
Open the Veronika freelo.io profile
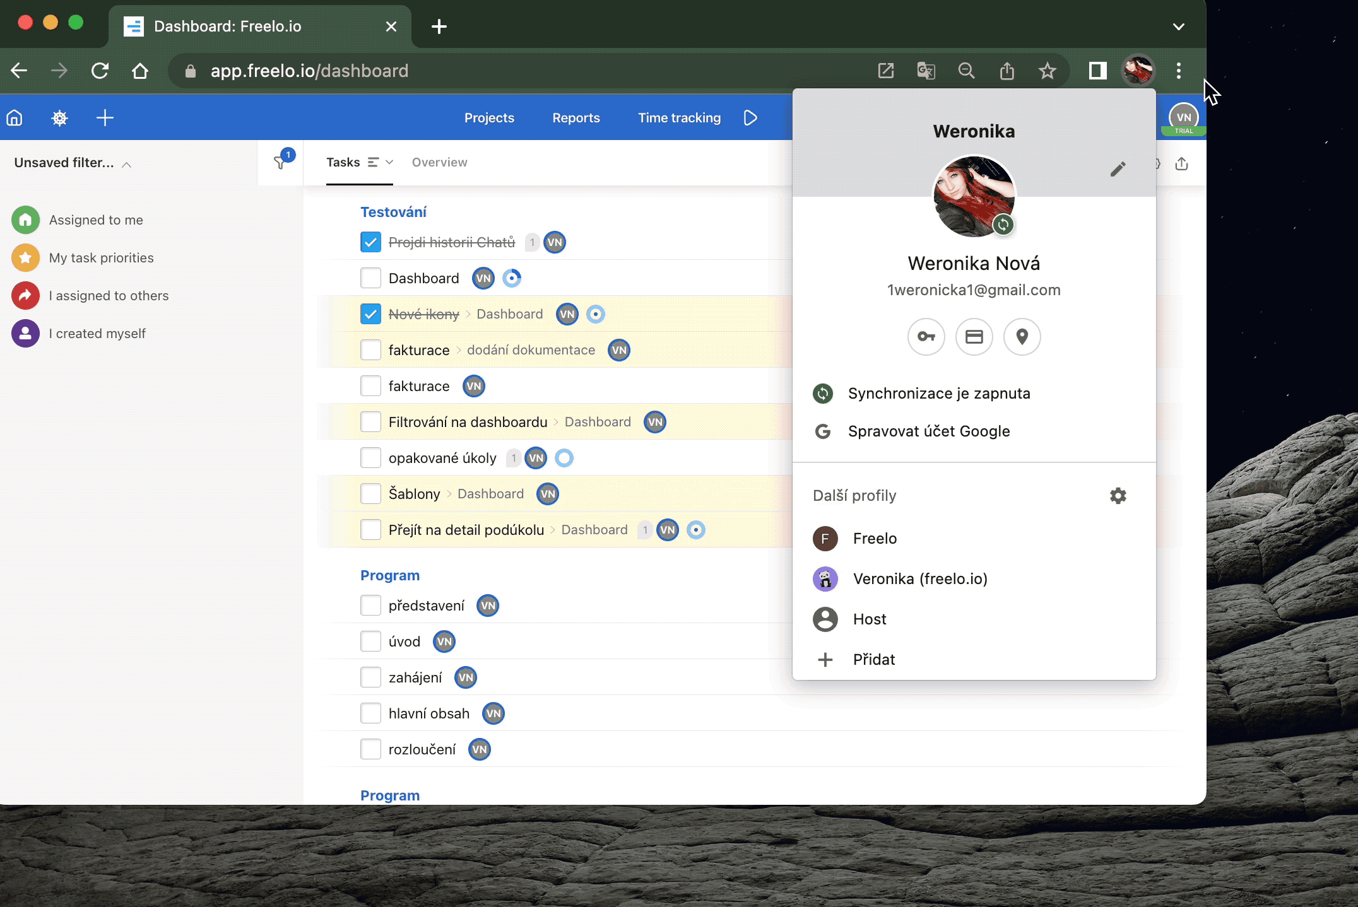click(921, 578)
